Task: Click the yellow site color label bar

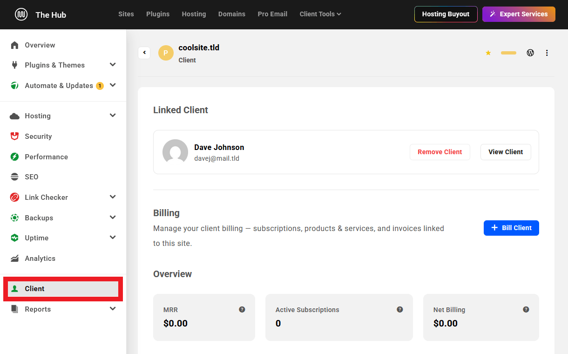Action: point(508,53)
